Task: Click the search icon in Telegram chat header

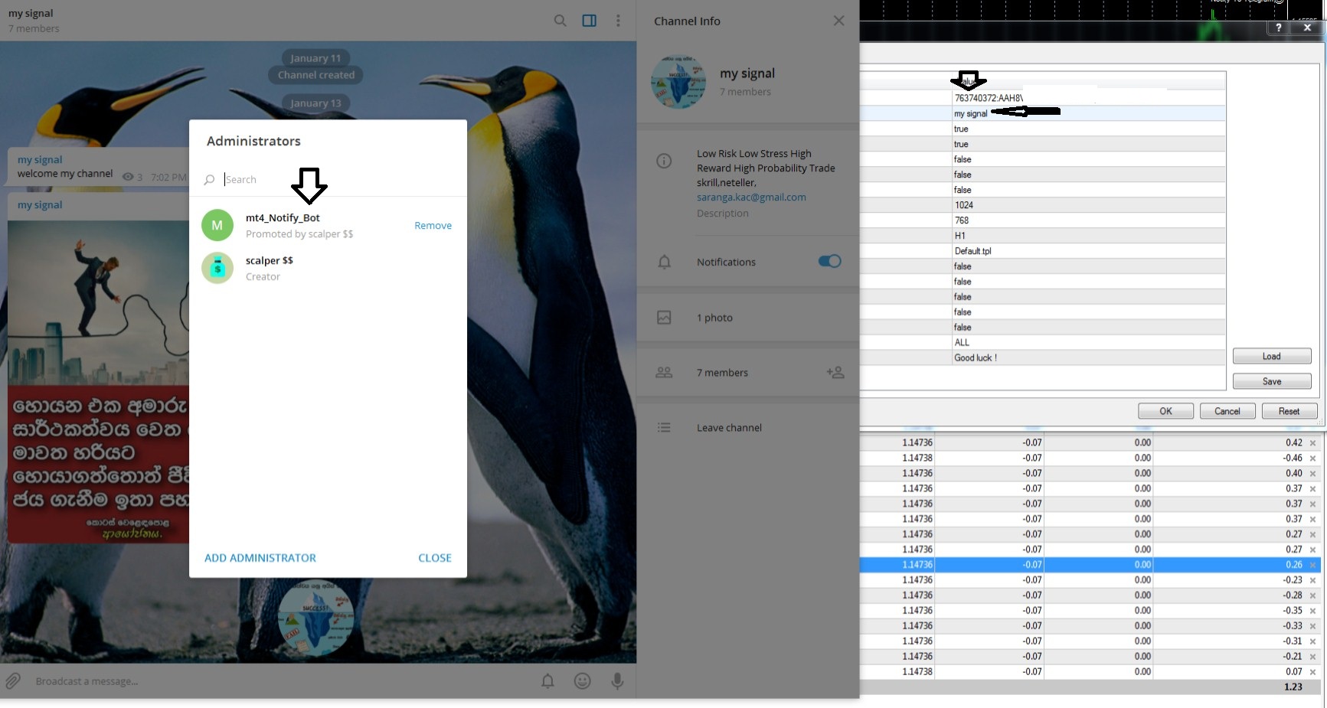Action: click(561, 21)
